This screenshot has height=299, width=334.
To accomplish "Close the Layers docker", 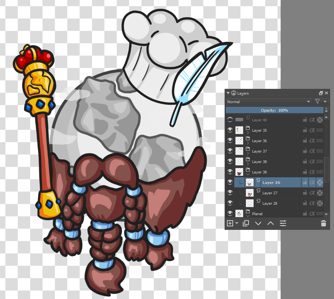I will coord(327,93).
